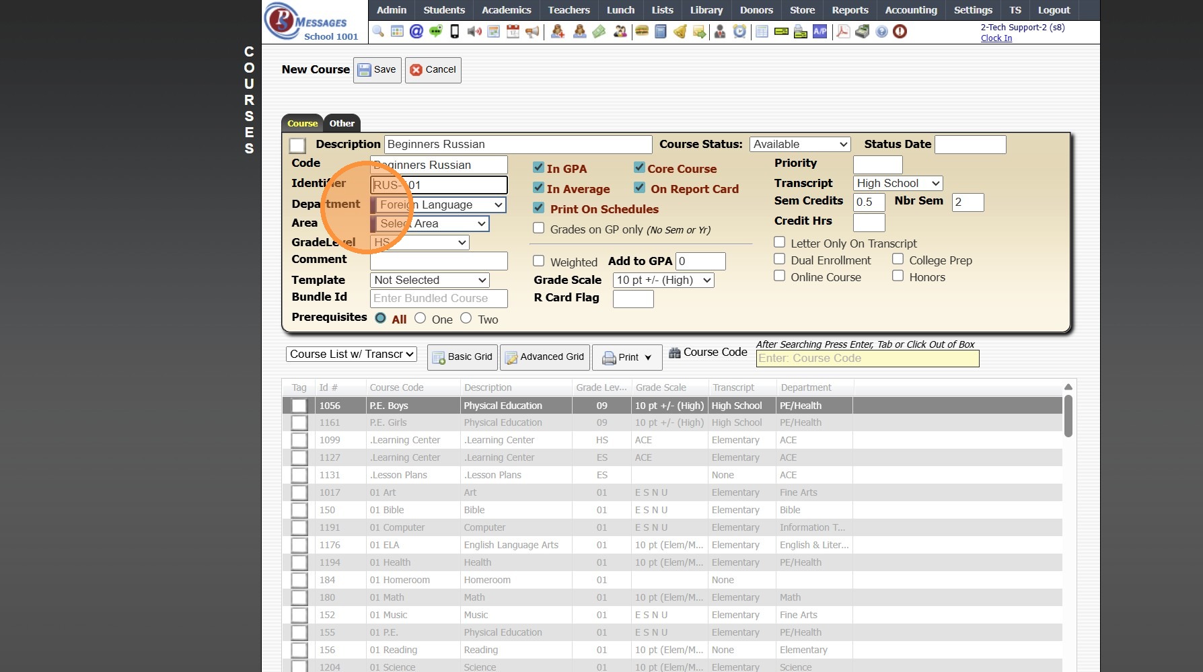1203x672 pixels.
Task: Click the hamburger lunch icon
Action: (x=642, y=32)
